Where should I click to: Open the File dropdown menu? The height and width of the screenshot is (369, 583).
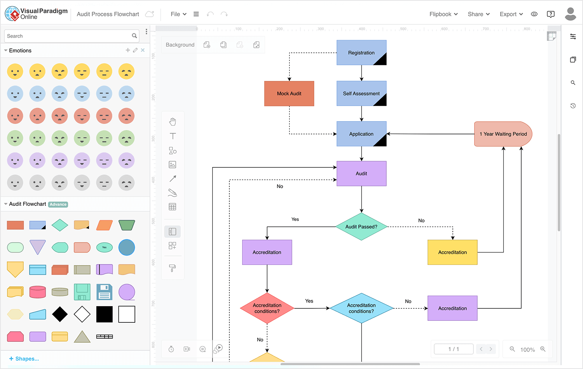click(x=179, y=14)
